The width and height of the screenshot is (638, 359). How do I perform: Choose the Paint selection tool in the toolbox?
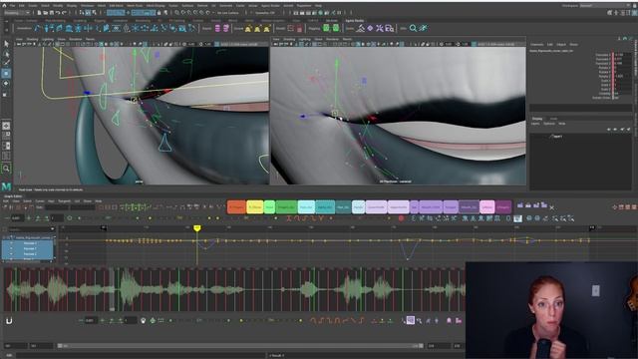tap(6, 63)
